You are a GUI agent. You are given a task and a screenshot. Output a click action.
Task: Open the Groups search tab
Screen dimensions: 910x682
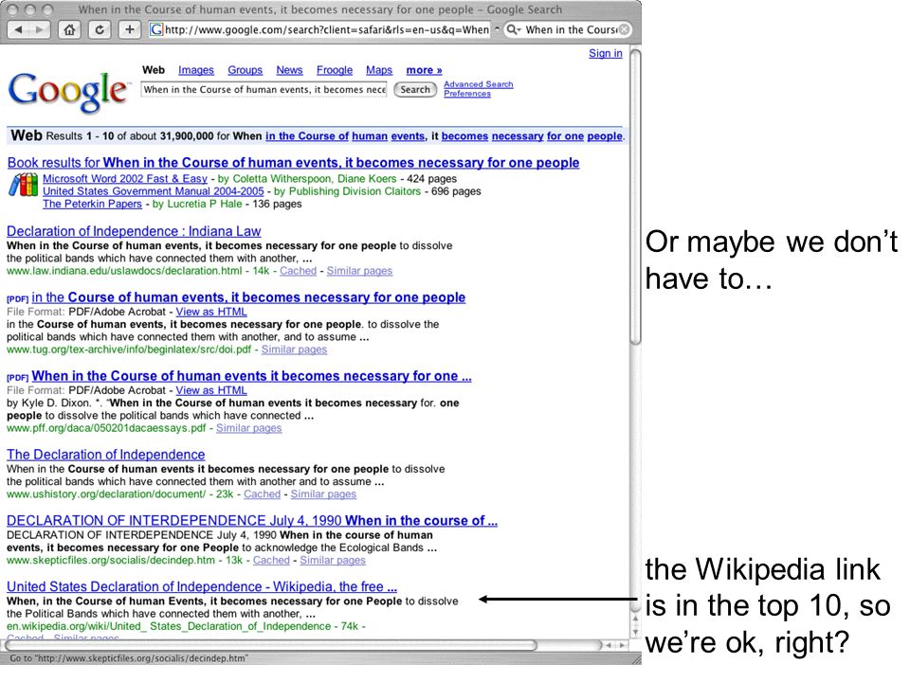click(x=245, y=70)
